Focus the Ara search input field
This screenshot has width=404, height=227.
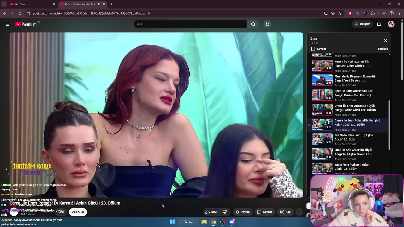[190, 24]
